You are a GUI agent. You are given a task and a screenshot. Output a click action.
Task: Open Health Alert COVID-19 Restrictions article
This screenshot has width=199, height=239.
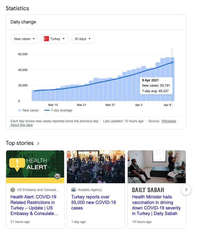pos(34,205)
